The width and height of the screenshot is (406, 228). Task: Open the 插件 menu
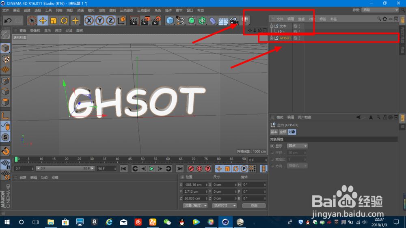coord(168,11)
